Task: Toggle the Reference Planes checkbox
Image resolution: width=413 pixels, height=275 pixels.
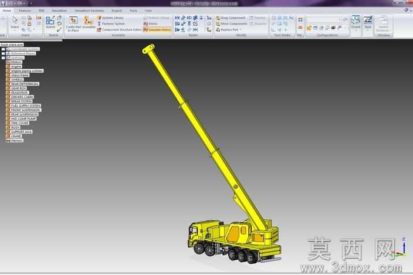Action: [3, 53]
